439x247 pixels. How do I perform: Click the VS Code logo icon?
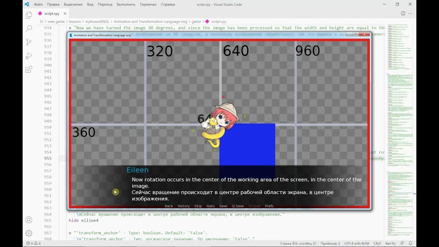click(27, 4)
